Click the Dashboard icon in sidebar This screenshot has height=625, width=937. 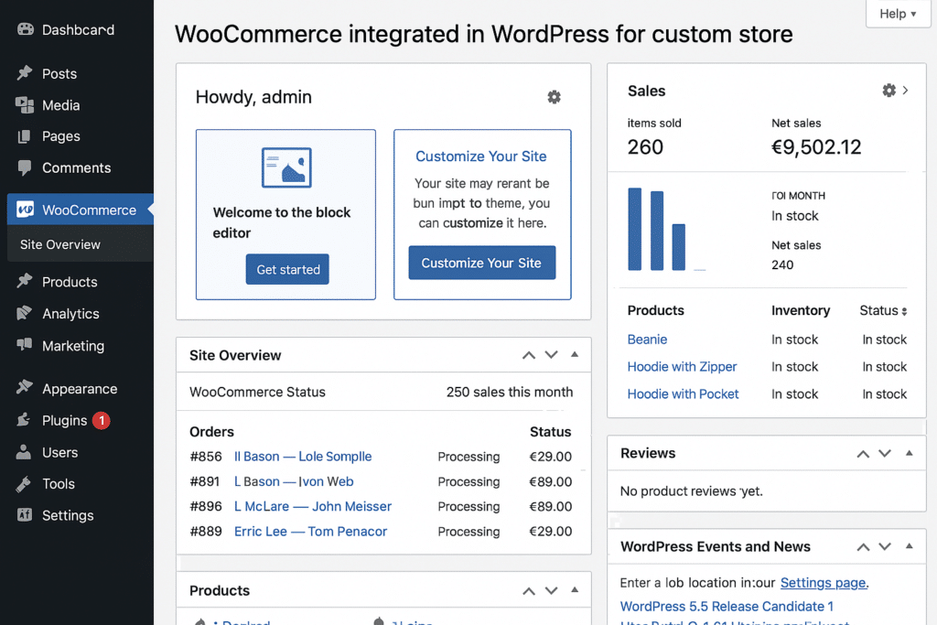point(25,29)
